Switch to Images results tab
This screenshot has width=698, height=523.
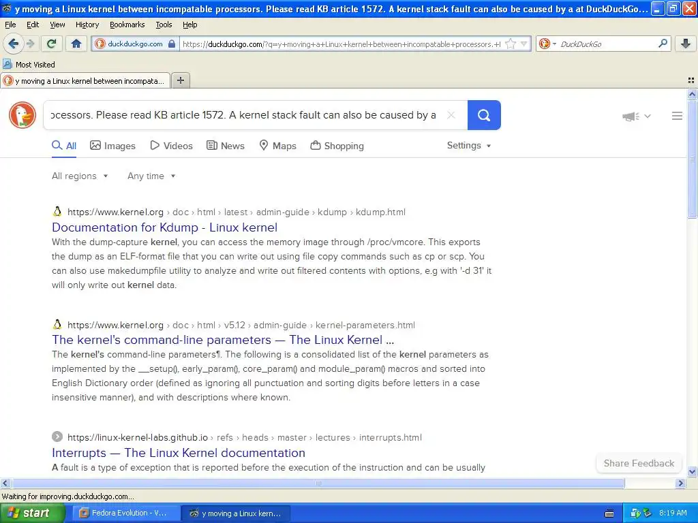coord(112,146)
